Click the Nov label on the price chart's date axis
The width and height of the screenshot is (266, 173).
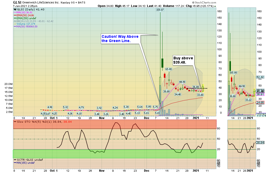102,118
